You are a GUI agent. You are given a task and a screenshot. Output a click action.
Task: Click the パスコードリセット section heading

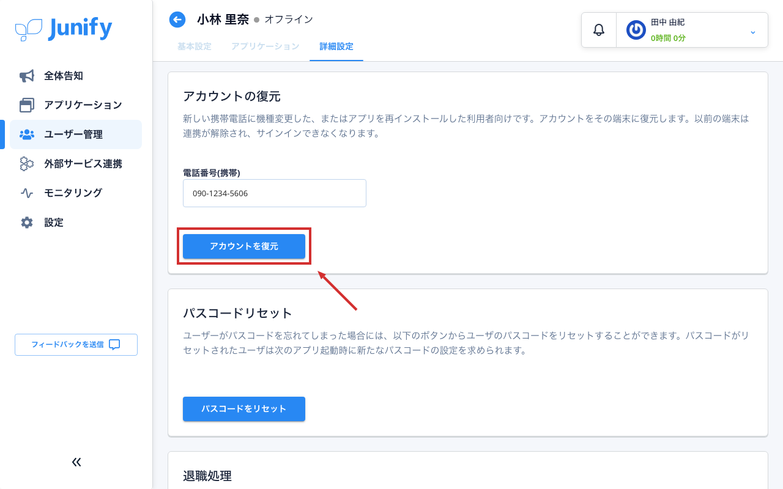[238, 313]
